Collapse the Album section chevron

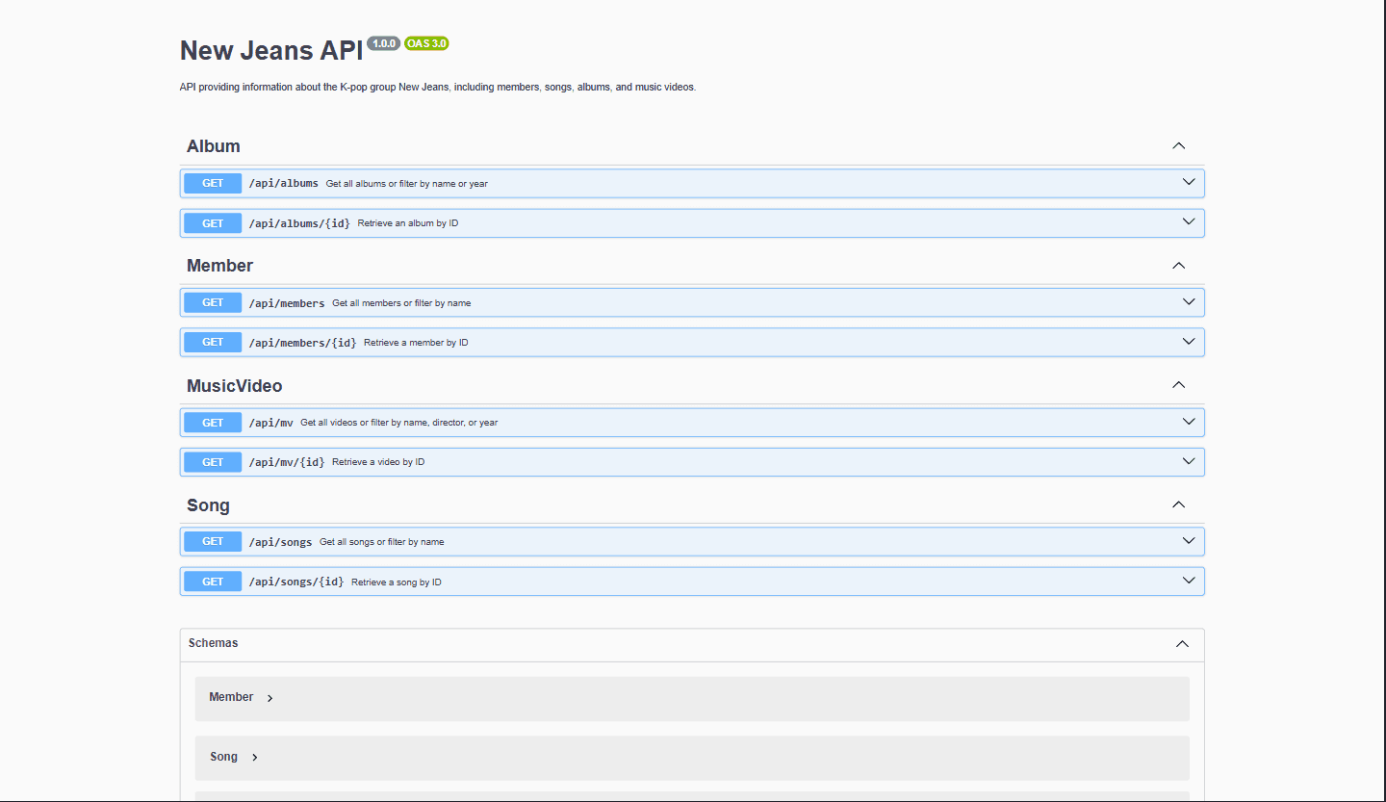tap(1178, 146)
